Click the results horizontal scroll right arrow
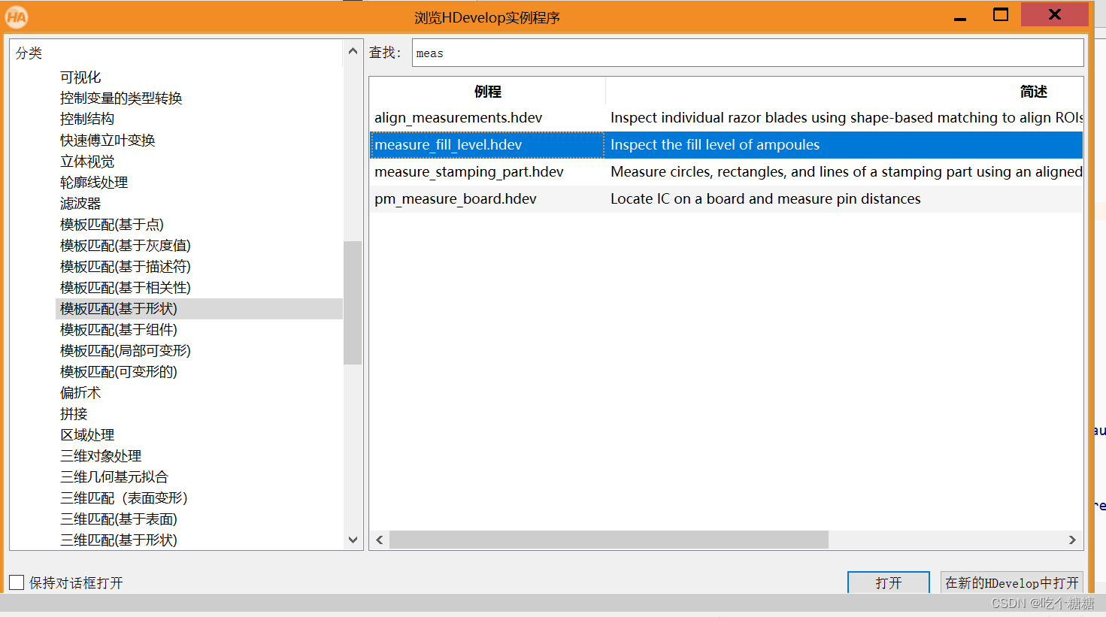This screenshot has width=1106, height=617. pos(1072,540)
